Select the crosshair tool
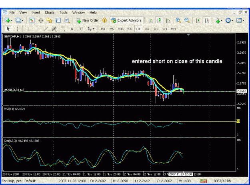This screenshot has width=250, height=185. [17, 29]
